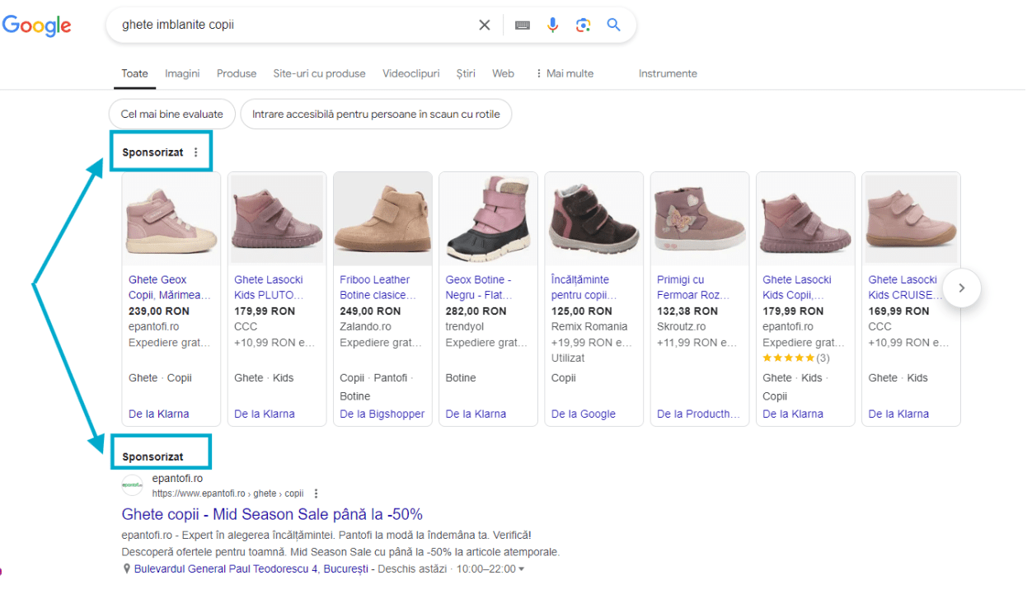Screen dimensions: 1032x594
Task: Click the location pin icon beside the address
Action: click(127, 568)
